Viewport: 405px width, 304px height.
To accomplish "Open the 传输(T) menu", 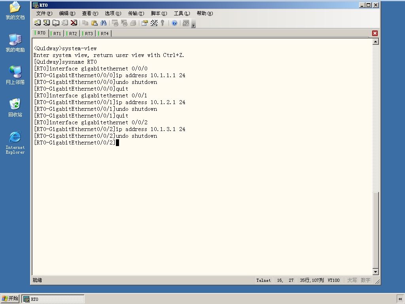I will click(136, 13).
